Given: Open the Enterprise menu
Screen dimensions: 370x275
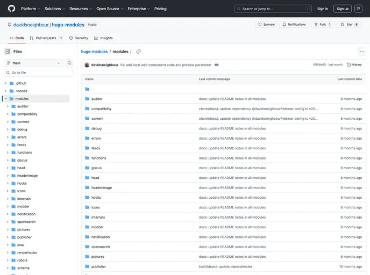Looking at the screenshot, I should pyautogui.click(x=139, y=9).
